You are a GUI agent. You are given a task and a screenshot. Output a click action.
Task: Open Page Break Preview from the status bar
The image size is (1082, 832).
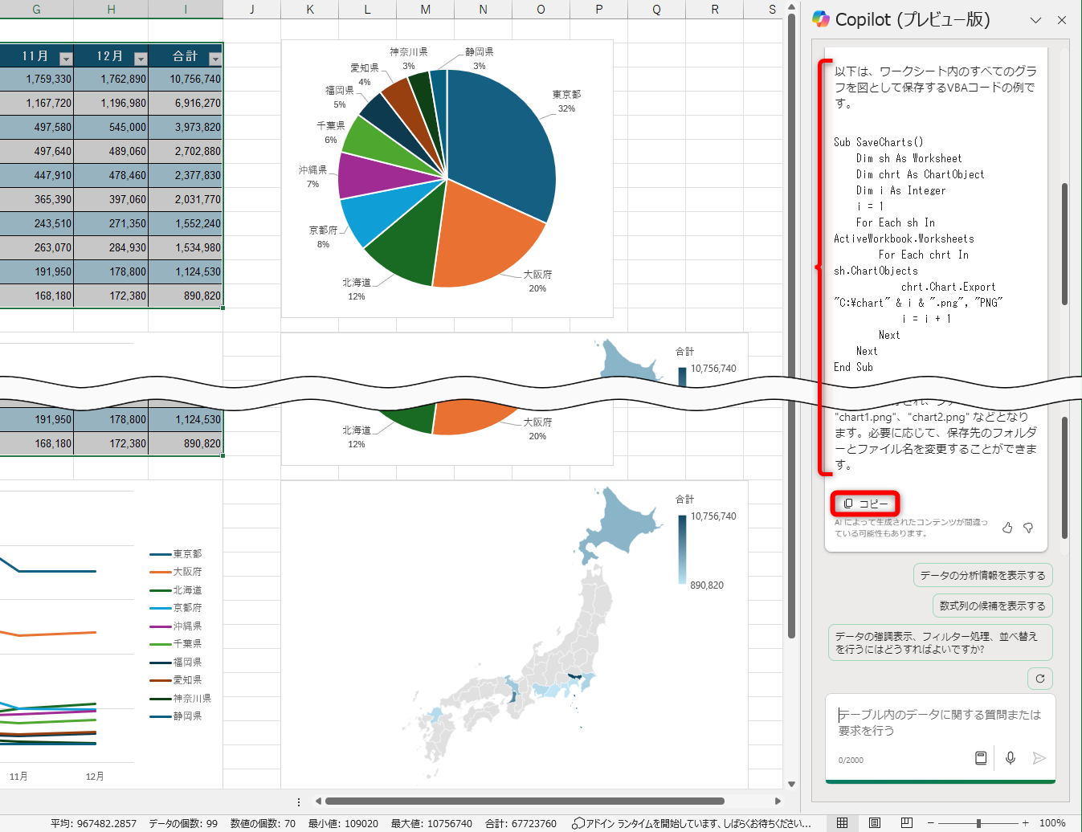pos(906,822)
